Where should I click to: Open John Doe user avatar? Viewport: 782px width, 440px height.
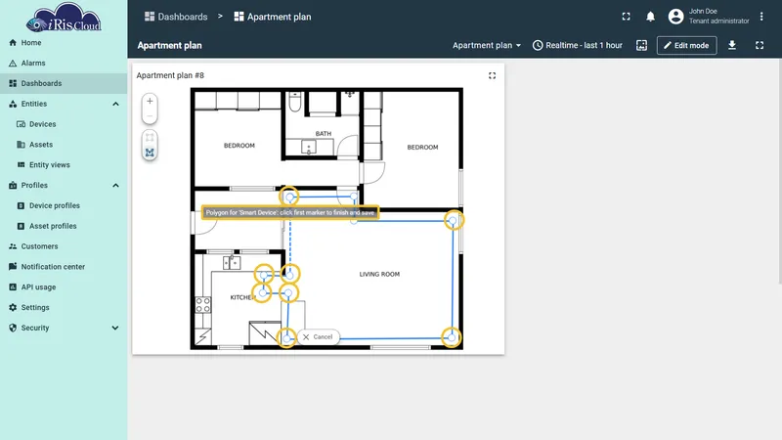pos(675,17)
